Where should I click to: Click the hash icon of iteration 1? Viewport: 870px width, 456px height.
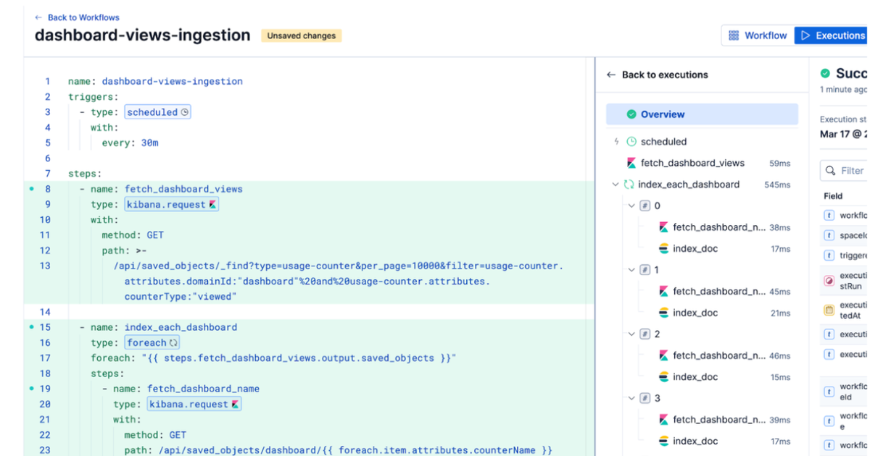(645, 270)
